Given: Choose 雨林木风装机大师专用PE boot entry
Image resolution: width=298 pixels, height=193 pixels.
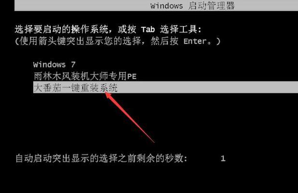Looking at the screenshot, I should tap(85, 76).
